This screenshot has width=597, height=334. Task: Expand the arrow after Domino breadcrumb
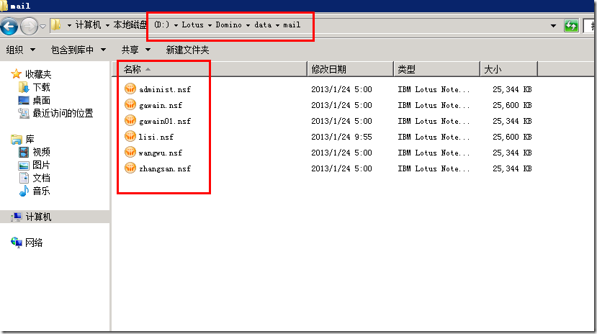click(248, 25)
